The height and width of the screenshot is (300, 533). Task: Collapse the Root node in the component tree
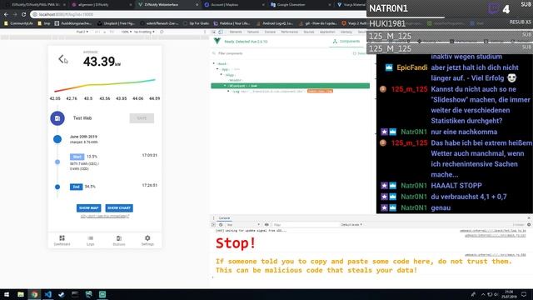click(x=214, y=63)
